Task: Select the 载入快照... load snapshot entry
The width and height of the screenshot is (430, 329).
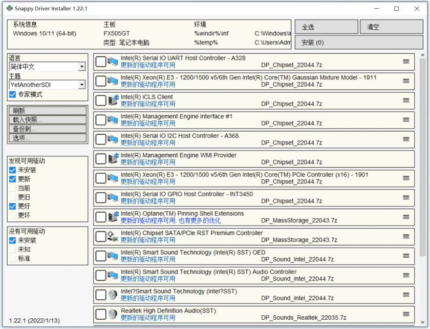Action: click(47, 120)
